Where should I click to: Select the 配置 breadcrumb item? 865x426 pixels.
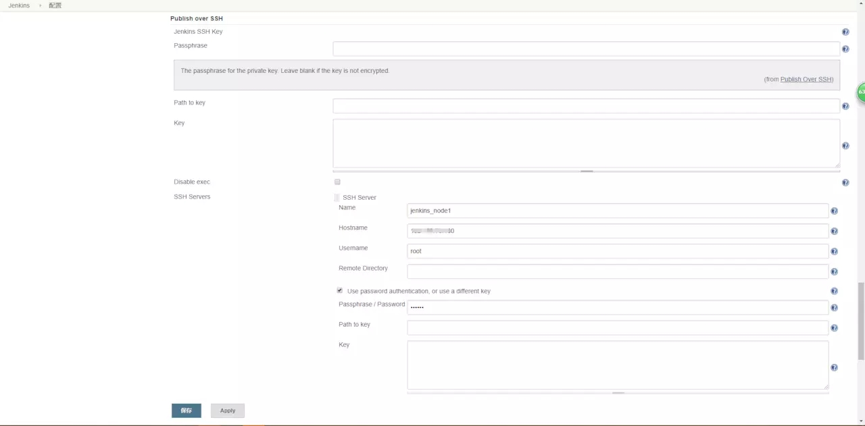tap(55, 5)
